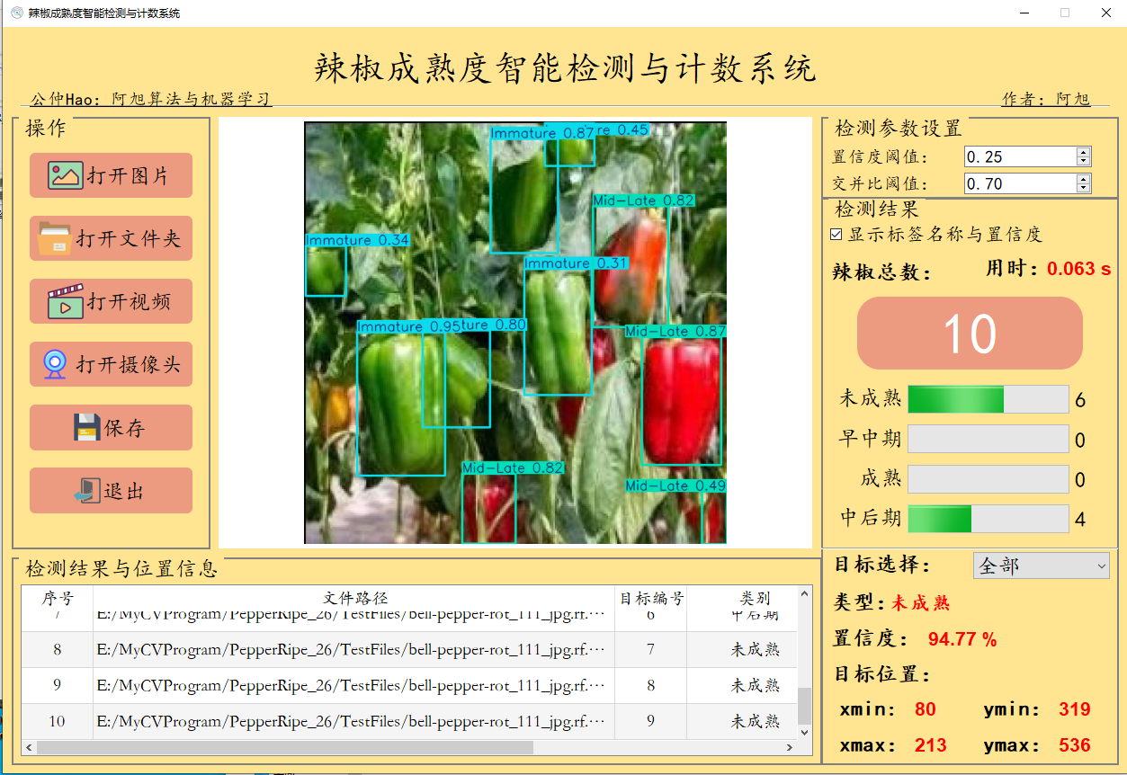Click the 交并比阈值 input field showing 0.70

coord(1019,183)
